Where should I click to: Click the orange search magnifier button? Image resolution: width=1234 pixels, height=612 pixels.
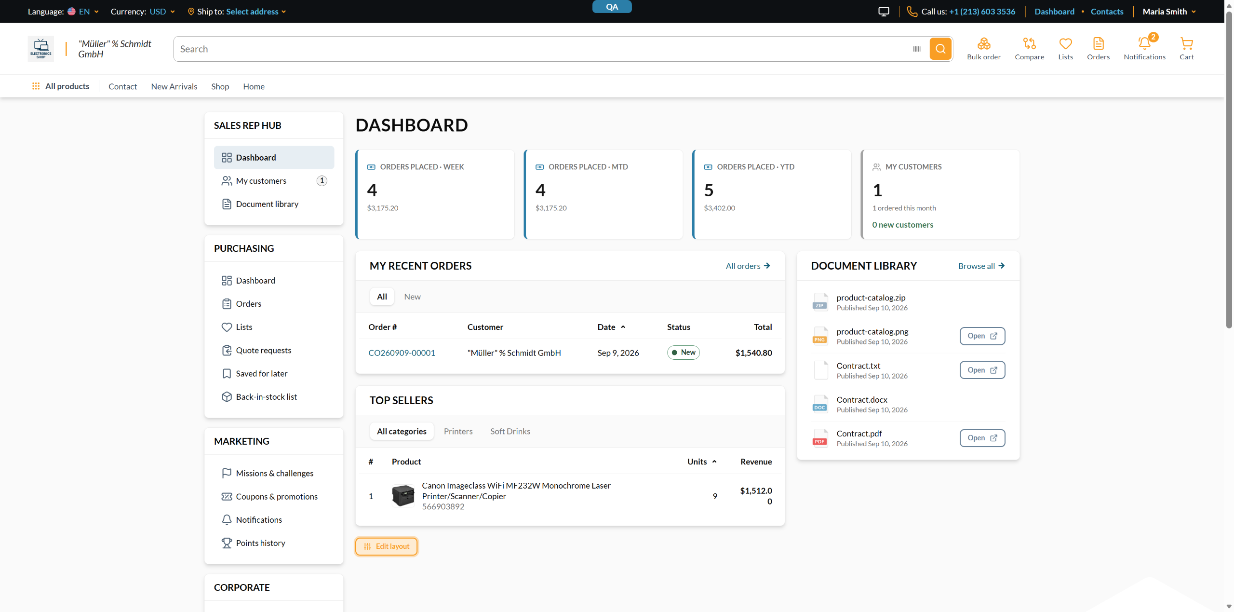tap(940, 49)
